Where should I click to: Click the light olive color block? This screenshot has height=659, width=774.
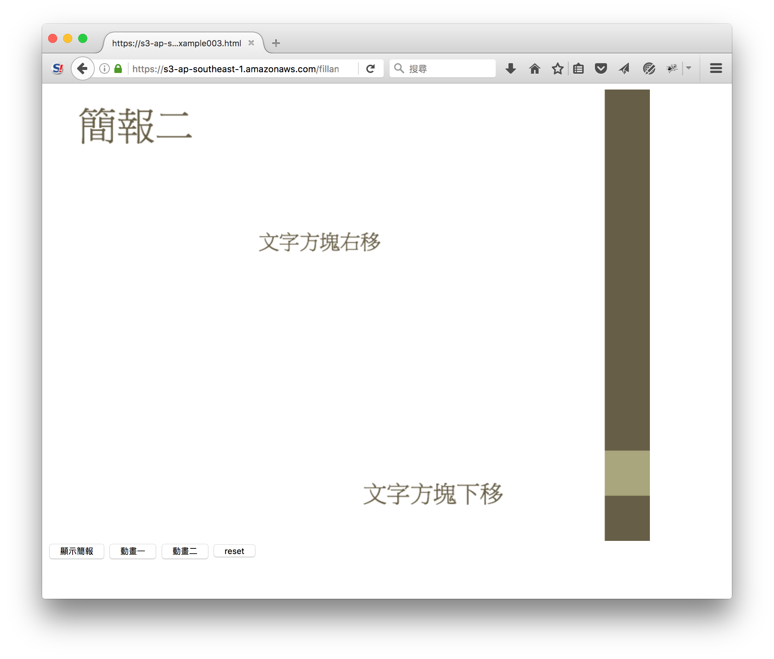tap(627, 473)
